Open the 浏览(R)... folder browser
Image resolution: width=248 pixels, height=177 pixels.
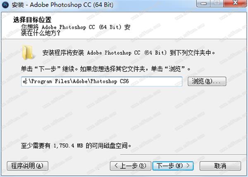point(207,81)
